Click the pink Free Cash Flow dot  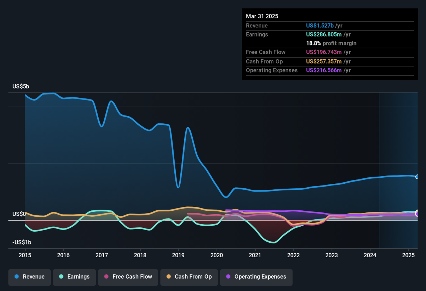coord(106,277)
